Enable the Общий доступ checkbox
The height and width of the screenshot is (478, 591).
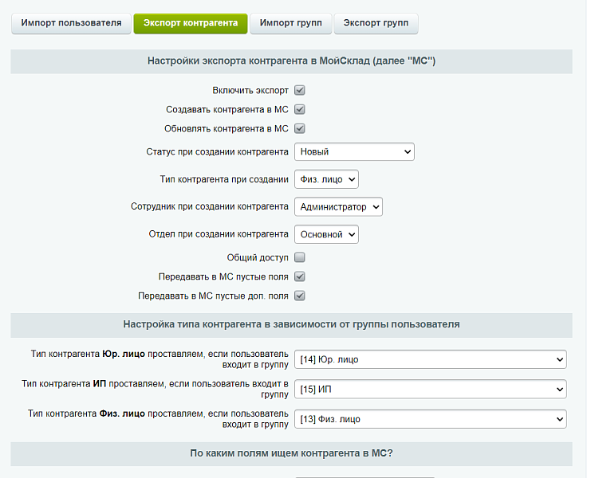coord(300,258)
